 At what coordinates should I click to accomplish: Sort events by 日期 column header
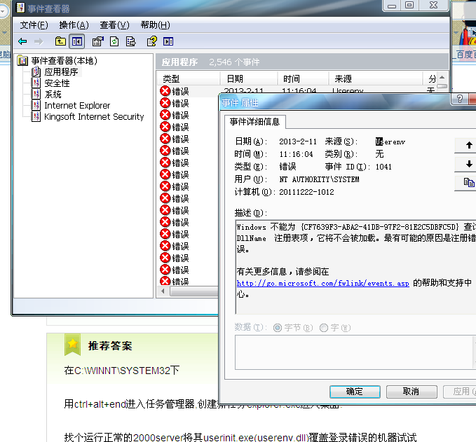tap(249, 79)
